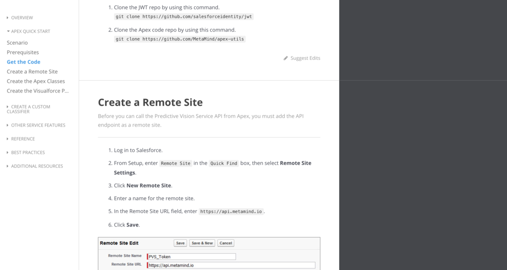
Task: Click the apex-utils git clone command
Action: click(180, 39)
